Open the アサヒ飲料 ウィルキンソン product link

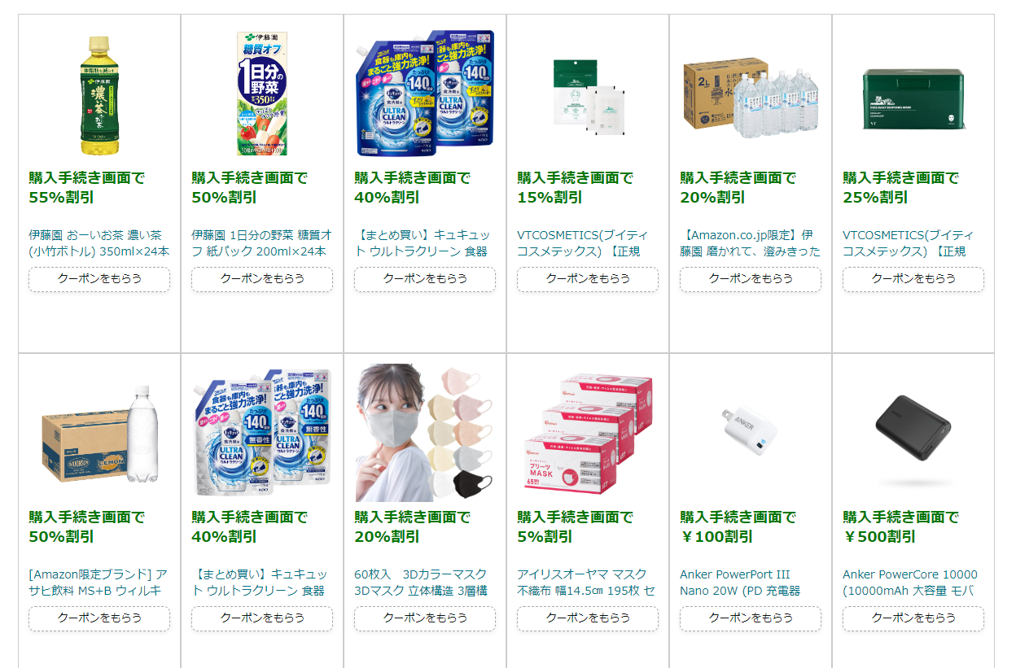pyautogui.click(x=98, y=583)
